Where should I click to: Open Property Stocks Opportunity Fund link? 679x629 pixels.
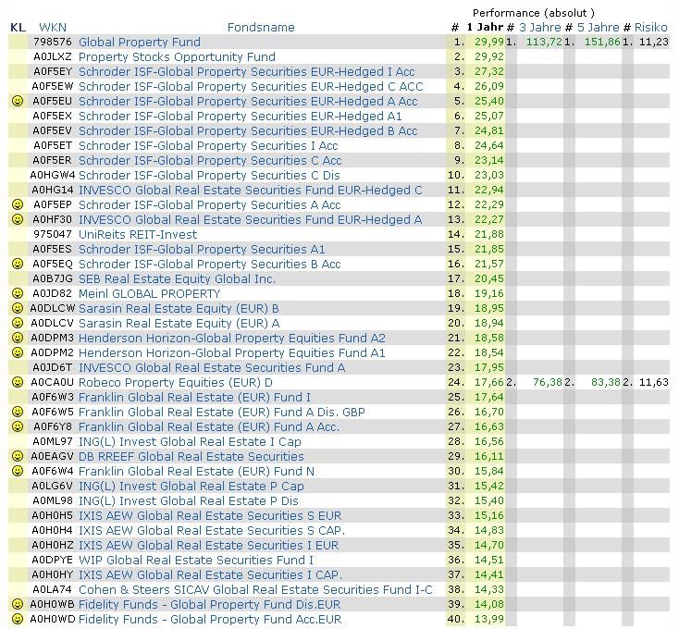pos(177,57)
